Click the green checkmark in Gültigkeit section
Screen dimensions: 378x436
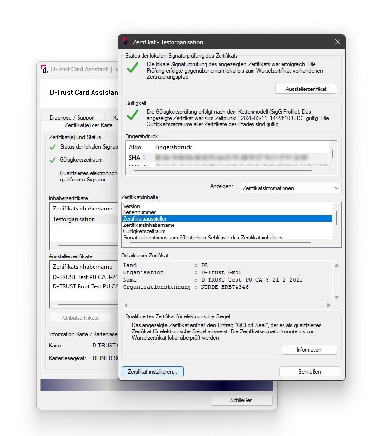click(x=132, y=115)
